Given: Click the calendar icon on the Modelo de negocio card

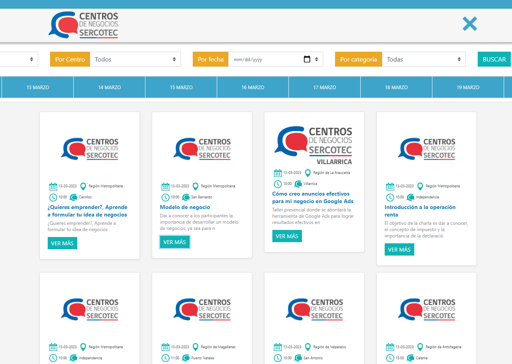Looking at the screenshot, I should pos(166,186).
